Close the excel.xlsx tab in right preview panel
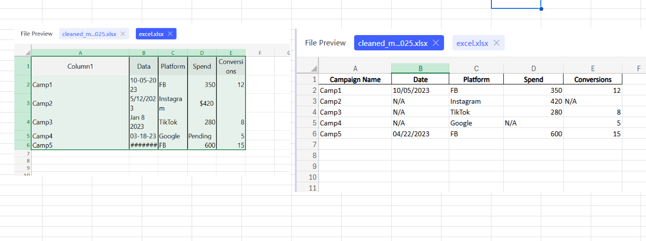Viewport: 646px width, 241px height. click(496, 43)
